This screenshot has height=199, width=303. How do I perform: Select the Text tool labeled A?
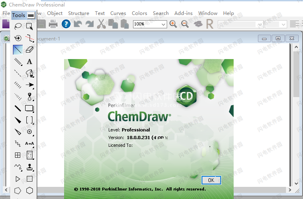(x=29, y=61)
